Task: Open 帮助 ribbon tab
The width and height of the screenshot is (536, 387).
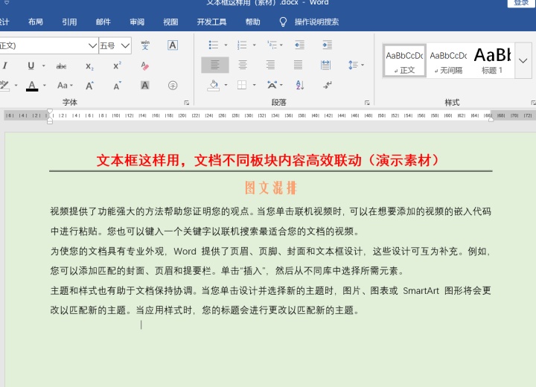Action: tap(252, 22)
